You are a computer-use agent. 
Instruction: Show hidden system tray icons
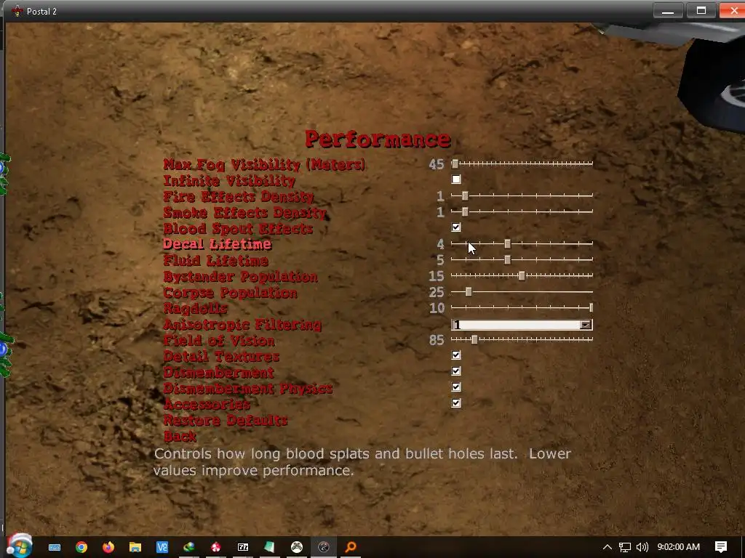point(607,547)
